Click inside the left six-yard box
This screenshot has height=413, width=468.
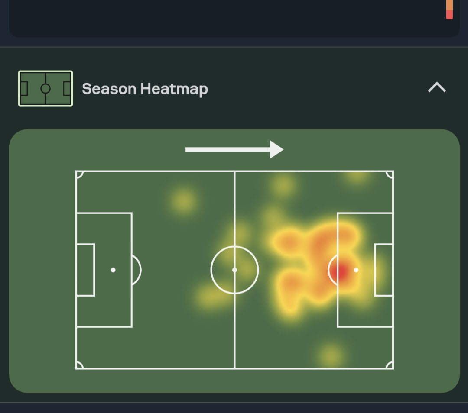85,270
